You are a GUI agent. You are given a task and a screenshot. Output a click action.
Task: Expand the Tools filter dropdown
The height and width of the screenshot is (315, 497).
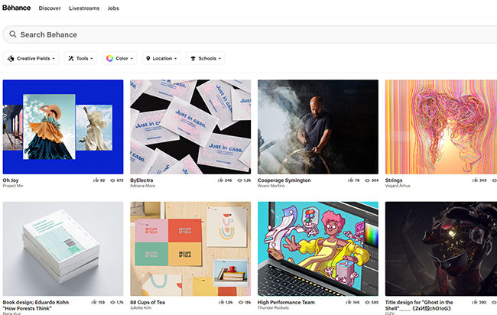coord(80,58)
